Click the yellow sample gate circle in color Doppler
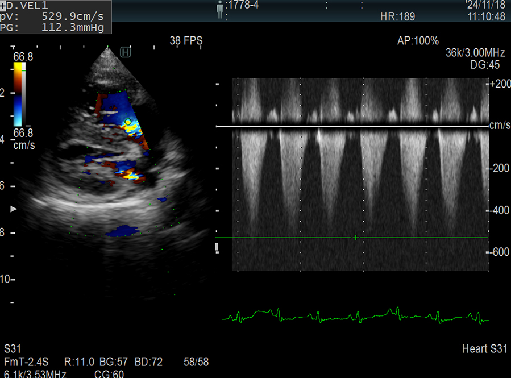Screen dimensions: 511x378 pos(128,122)
